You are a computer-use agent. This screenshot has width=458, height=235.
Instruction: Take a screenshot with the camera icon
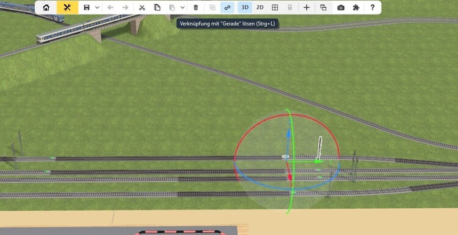[x=341, y=7]
